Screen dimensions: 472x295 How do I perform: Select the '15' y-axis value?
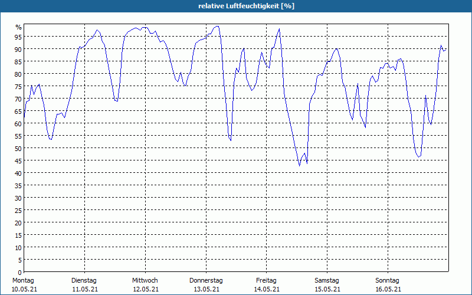pos(18,235)
